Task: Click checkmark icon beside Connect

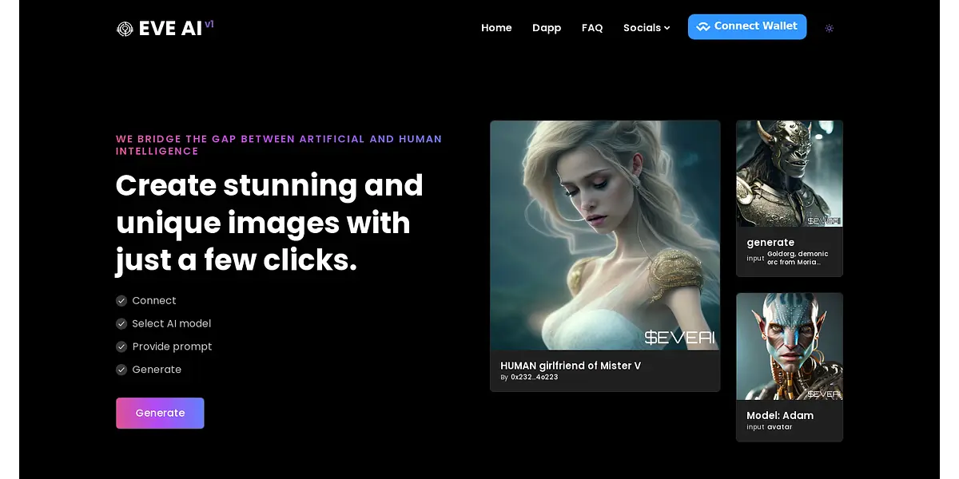Action: [121, 301]
